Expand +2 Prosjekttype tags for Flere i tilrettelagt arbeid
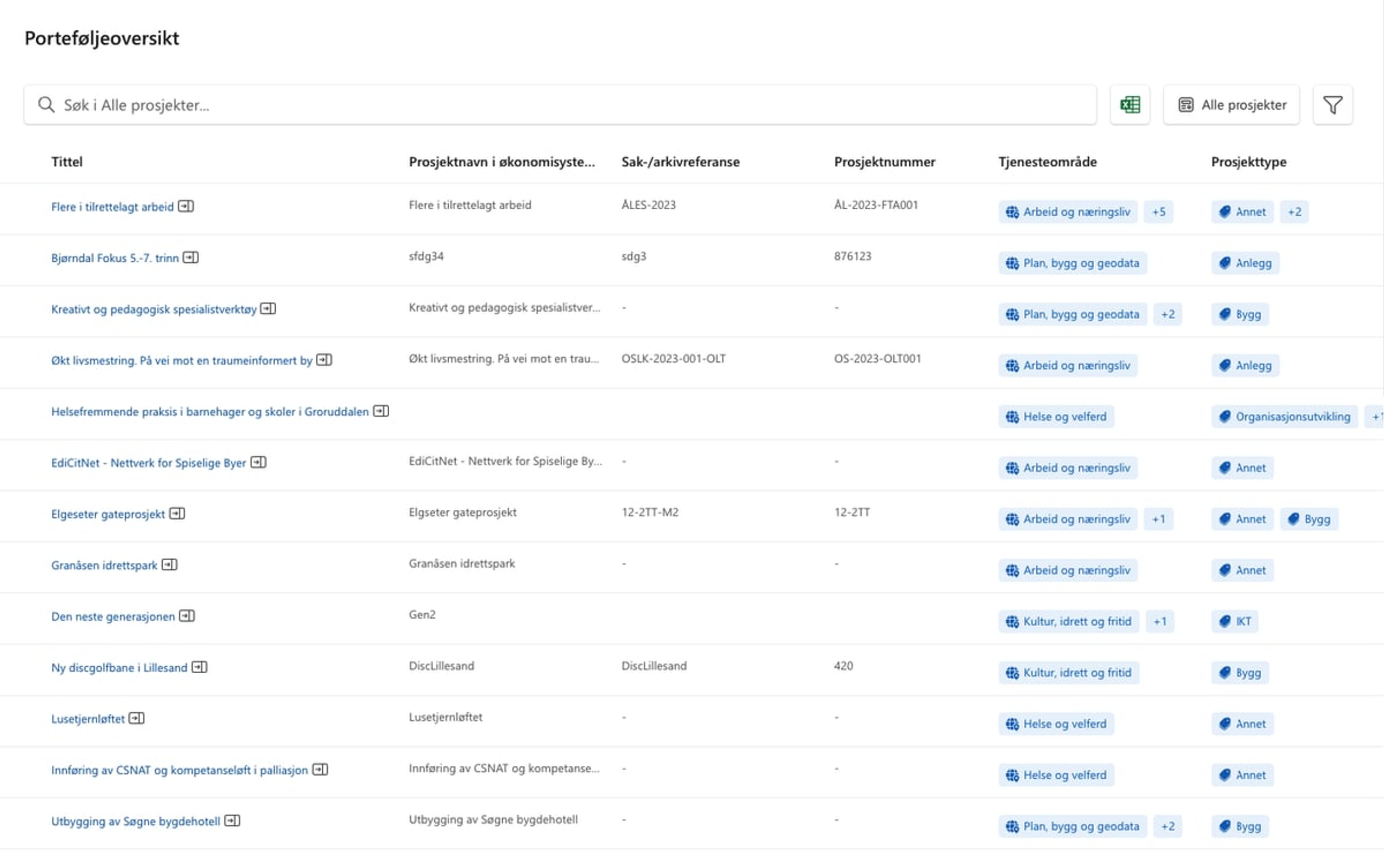The width and height of the screenshot is (1384, 856). 1294,212
